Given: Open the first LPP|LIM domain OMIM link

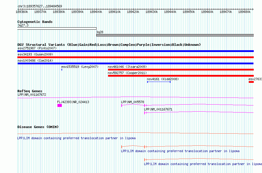Looking at the screenshot, I should click(76, 138).
